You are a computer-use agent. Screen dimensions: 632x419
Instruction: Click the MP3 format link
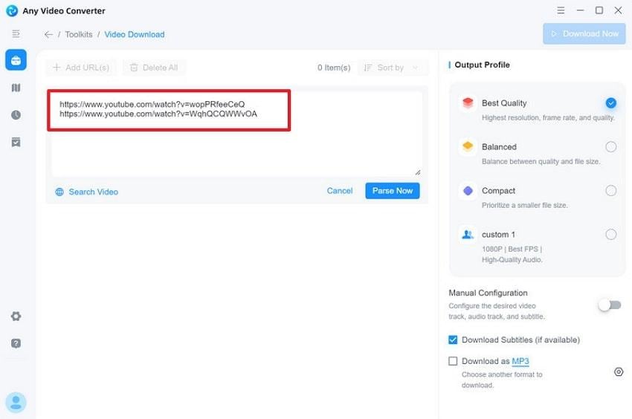[x=520, y=361]
